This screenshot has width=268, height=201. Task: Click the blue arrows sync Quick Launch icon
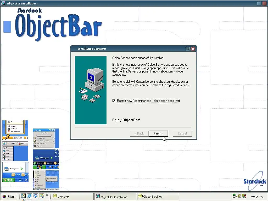coord(35,196)
